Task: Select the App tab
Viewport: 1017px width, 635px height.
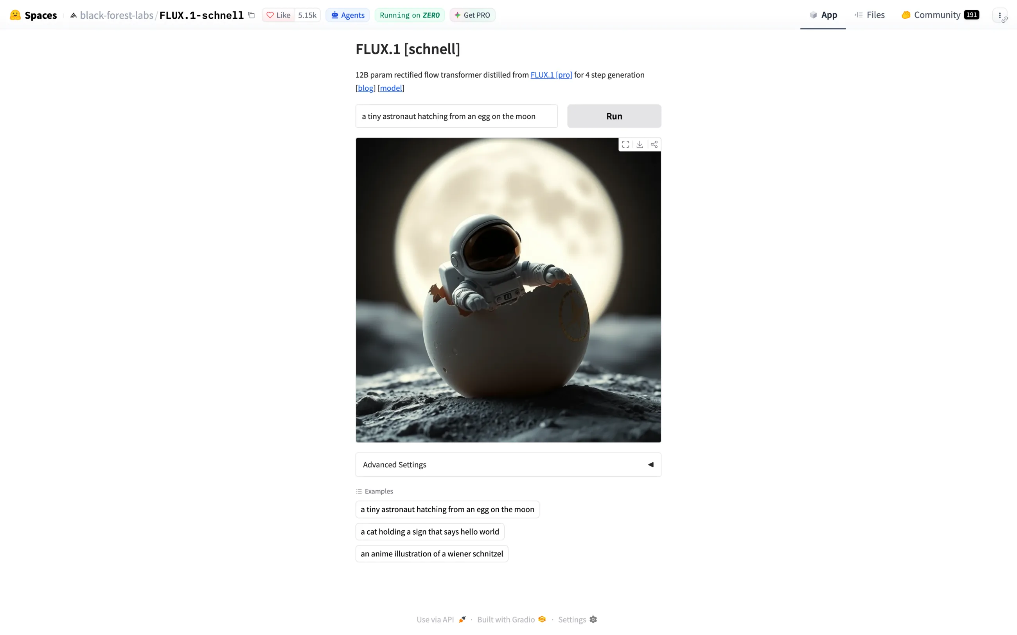Action: (823, 15)
